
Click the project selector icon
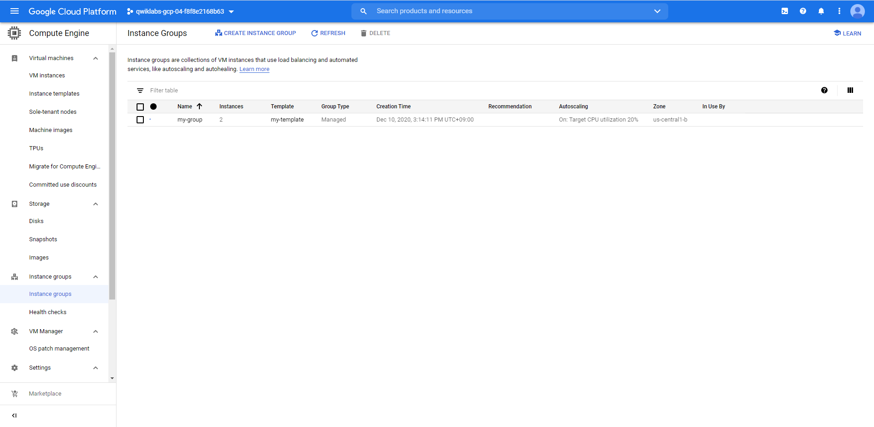coord(130,11)
